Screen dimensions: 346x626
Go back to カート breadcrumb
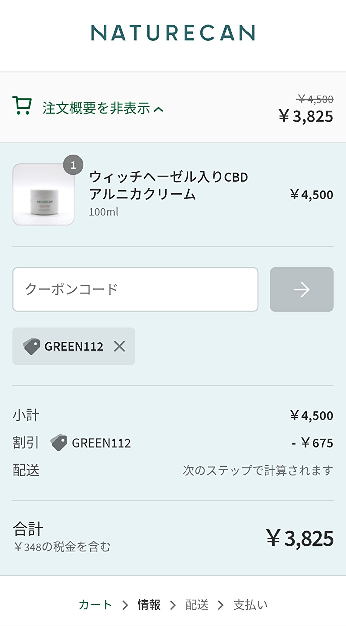click(95, 605)
